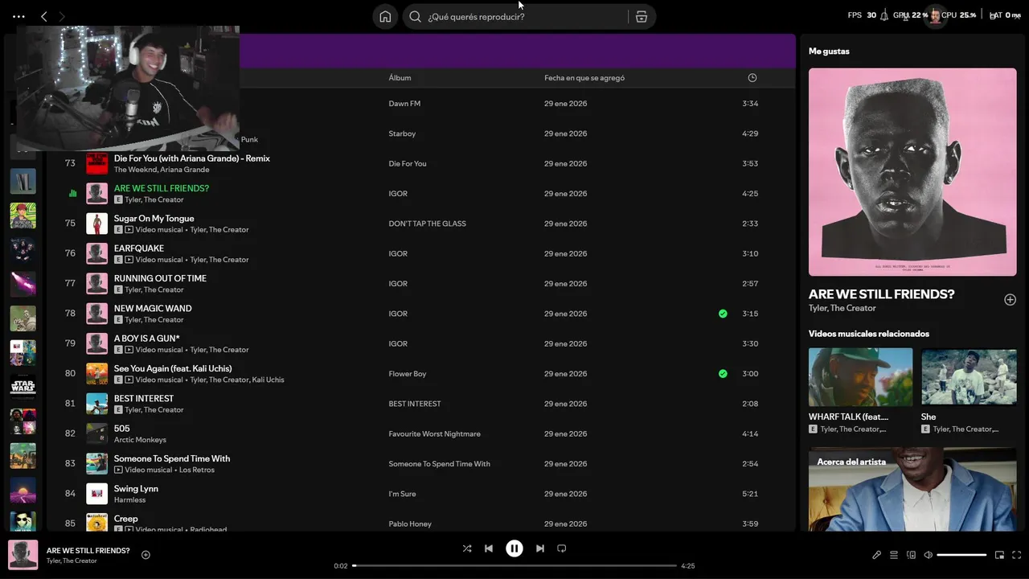
Task: Open the 'She' music video thumbnail
Action: pos(969,376)
